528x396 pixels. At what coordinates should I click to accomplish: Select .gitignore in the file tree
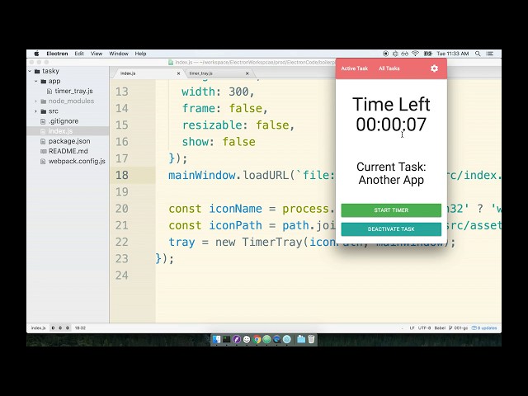click(x=64, y=121)
